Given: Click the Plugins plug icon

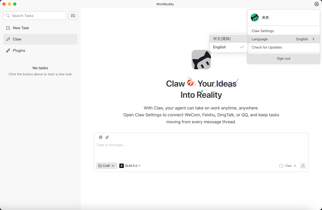Looking at the screenshot, I should [x=8, y=50].
